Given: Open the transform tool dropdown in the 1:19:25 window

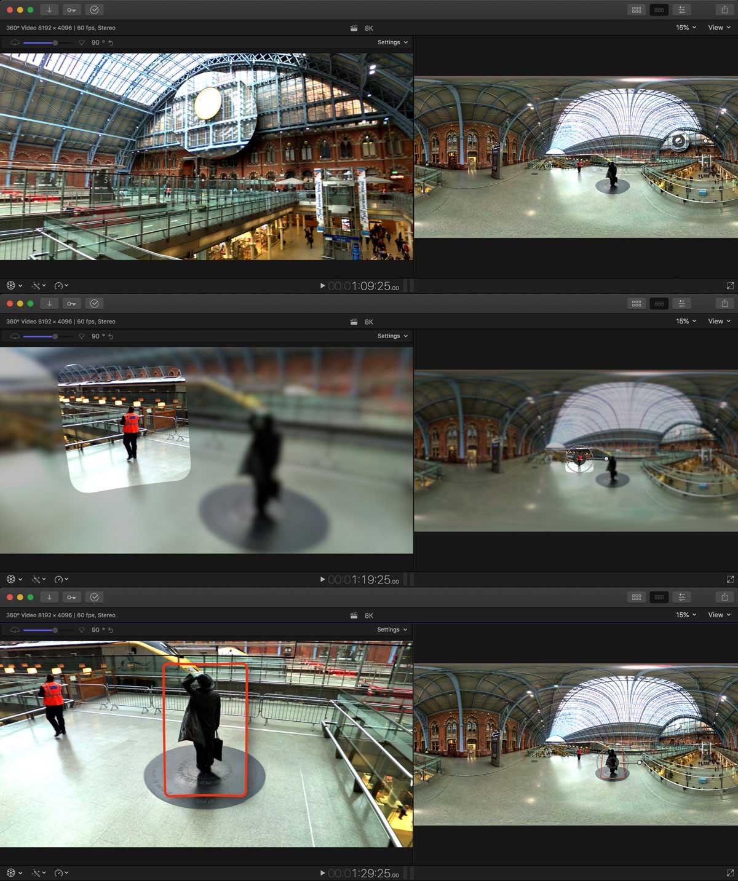Looking at the screenshot, I should [14, 580].
